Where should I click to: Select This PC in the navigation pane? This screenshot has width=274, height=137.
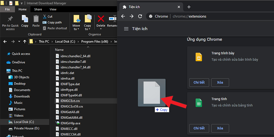[14, 71]
